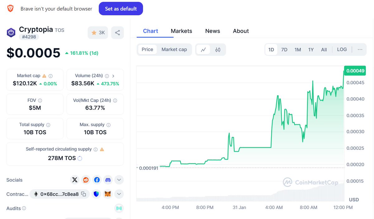
Task: Open Max. supply info icon
Action: (109, 125)
